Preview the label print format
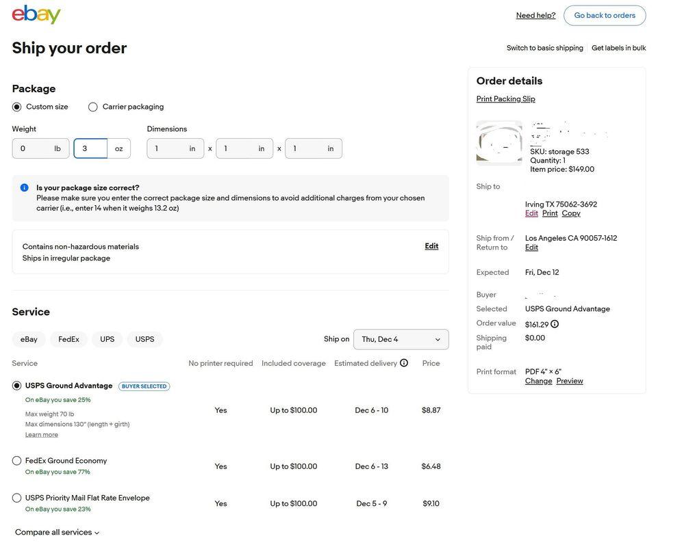The image size is (684, 547). click(570, 381)
